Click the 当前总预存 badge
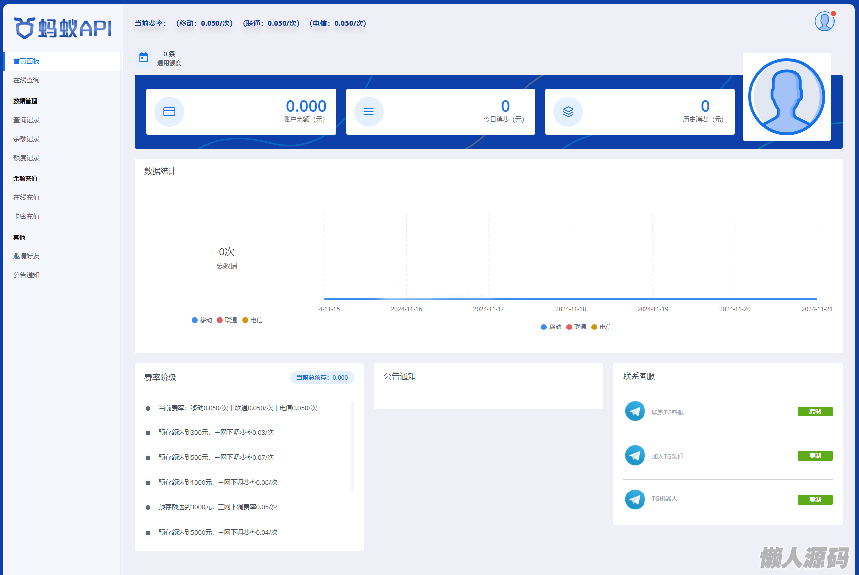Image resolution: width=859 pixels, height=575 pixels. [x=322, y=378]
